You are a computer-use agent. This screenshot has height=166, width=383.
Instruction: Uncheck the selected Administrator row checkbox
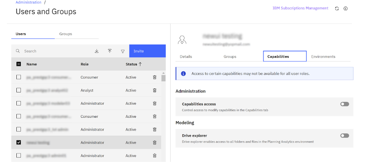click(x=18, y=143)
